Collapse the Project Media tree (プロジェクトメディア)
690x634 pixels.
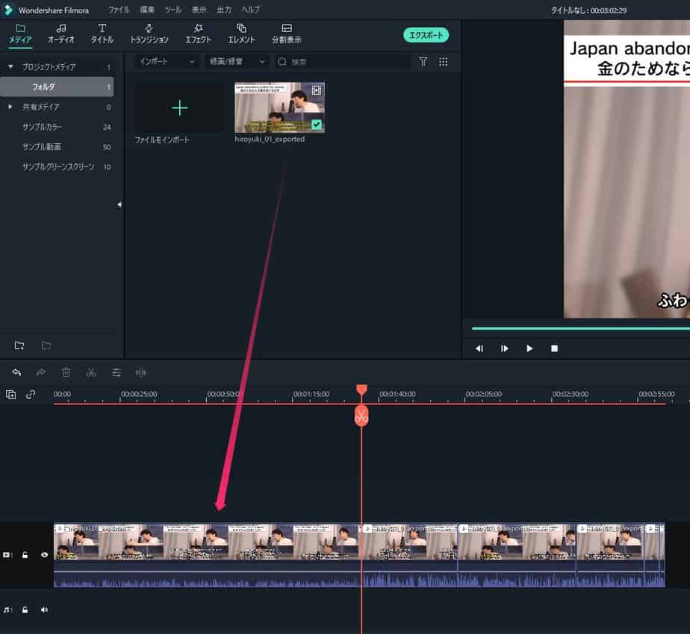coord(10,66)
